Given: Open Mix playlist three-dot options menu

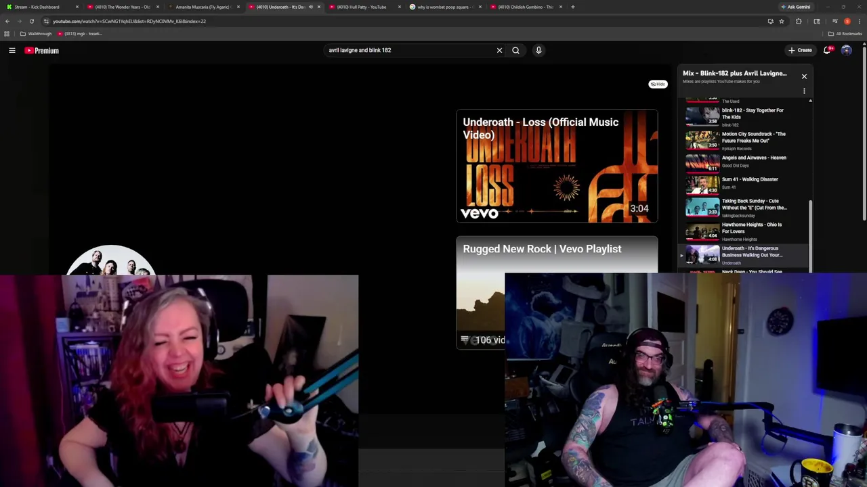Looking at the screenshot, I should tap(804, 91).
